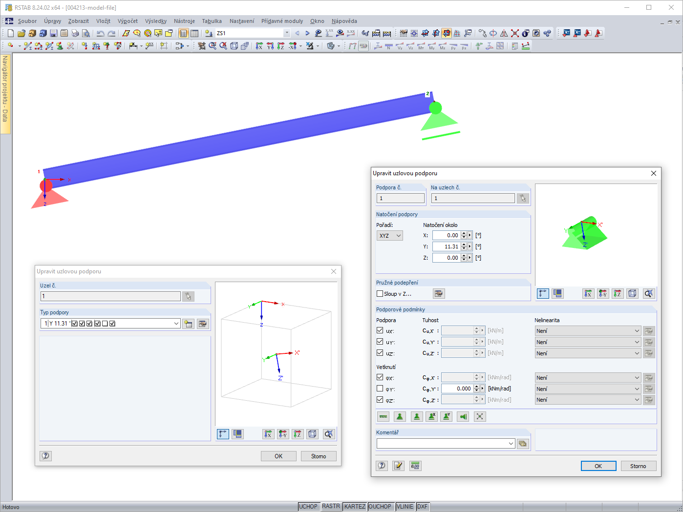Open the Úpravy menu
Image resolution: width=683 pixels, height=512 pixels.
[52, 21]
